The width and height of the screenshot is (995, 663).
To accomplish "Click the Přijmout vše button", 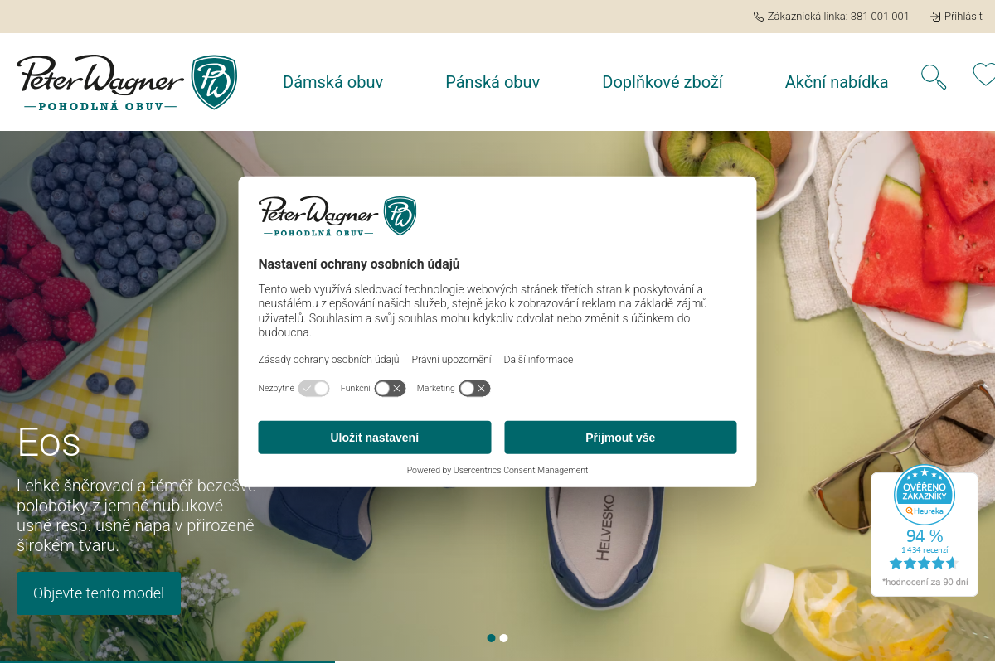I will click(620, 438).
